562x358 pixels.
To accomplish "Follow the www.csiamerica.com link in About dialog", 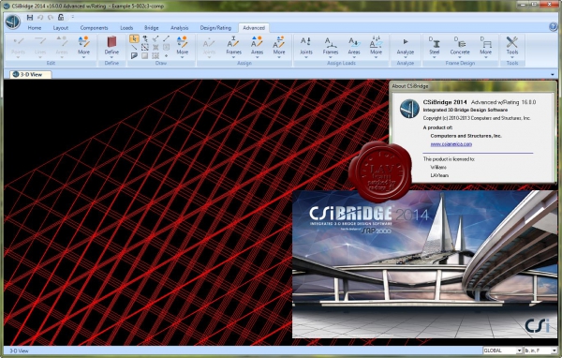I will (x=451, y=143).
